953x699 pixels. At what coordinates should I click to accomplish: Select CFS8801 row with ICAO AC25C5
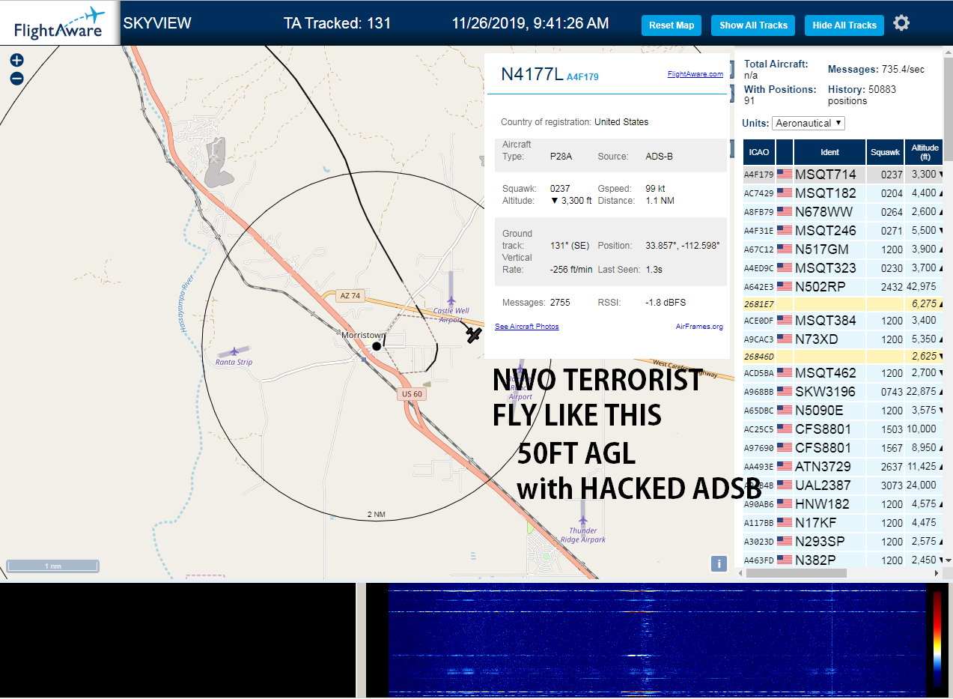[843, 429]
